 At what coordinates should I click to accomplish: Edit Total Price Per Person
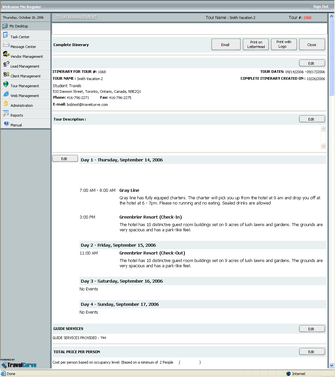[x=312, y=352]
